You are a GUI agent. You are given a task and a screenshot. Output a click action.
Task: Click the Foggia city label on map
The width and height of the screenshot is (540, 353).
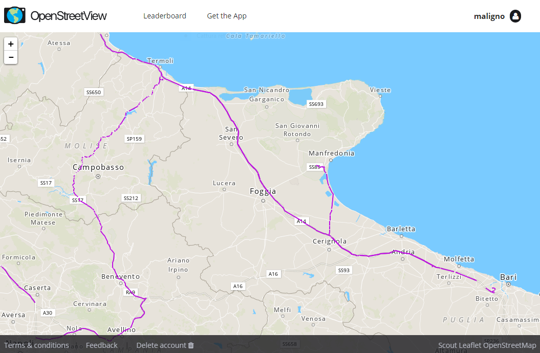pos(263,191)
